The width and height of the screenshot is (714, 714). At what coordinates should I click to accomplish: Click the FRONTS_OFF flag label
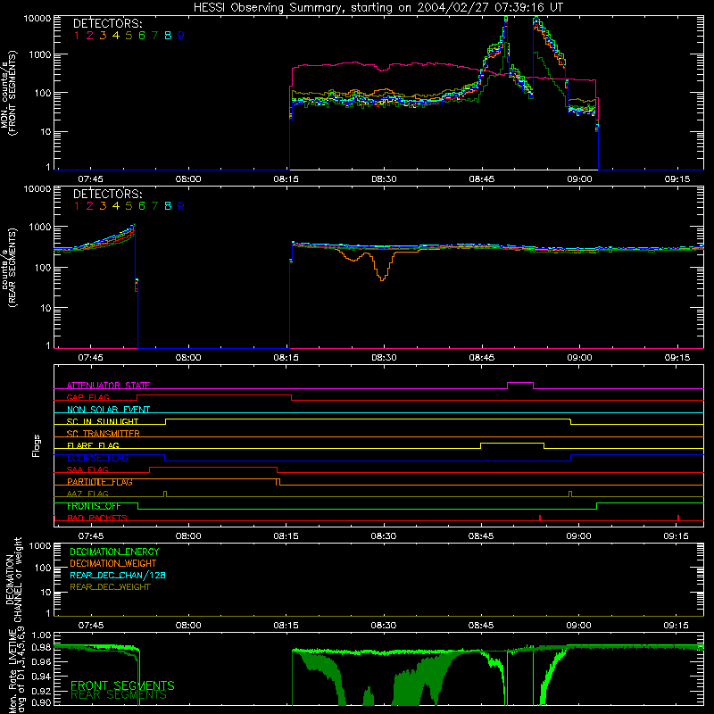point(94,506)
